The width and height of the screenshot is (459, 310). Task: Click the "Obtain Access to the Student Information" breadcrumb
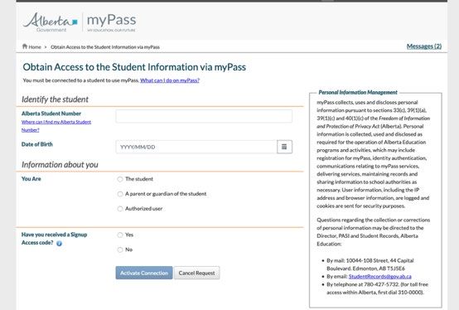click(x=105, y=47)
